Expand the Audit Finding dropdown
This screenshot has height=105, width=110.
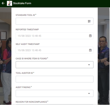pyautogui.click(x=54, y=93)
